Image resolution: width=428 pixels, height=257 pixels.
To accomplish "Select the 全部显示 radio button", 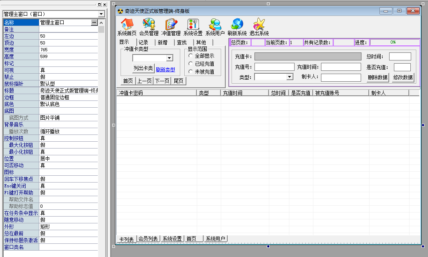I will click(x=191, y=56).
